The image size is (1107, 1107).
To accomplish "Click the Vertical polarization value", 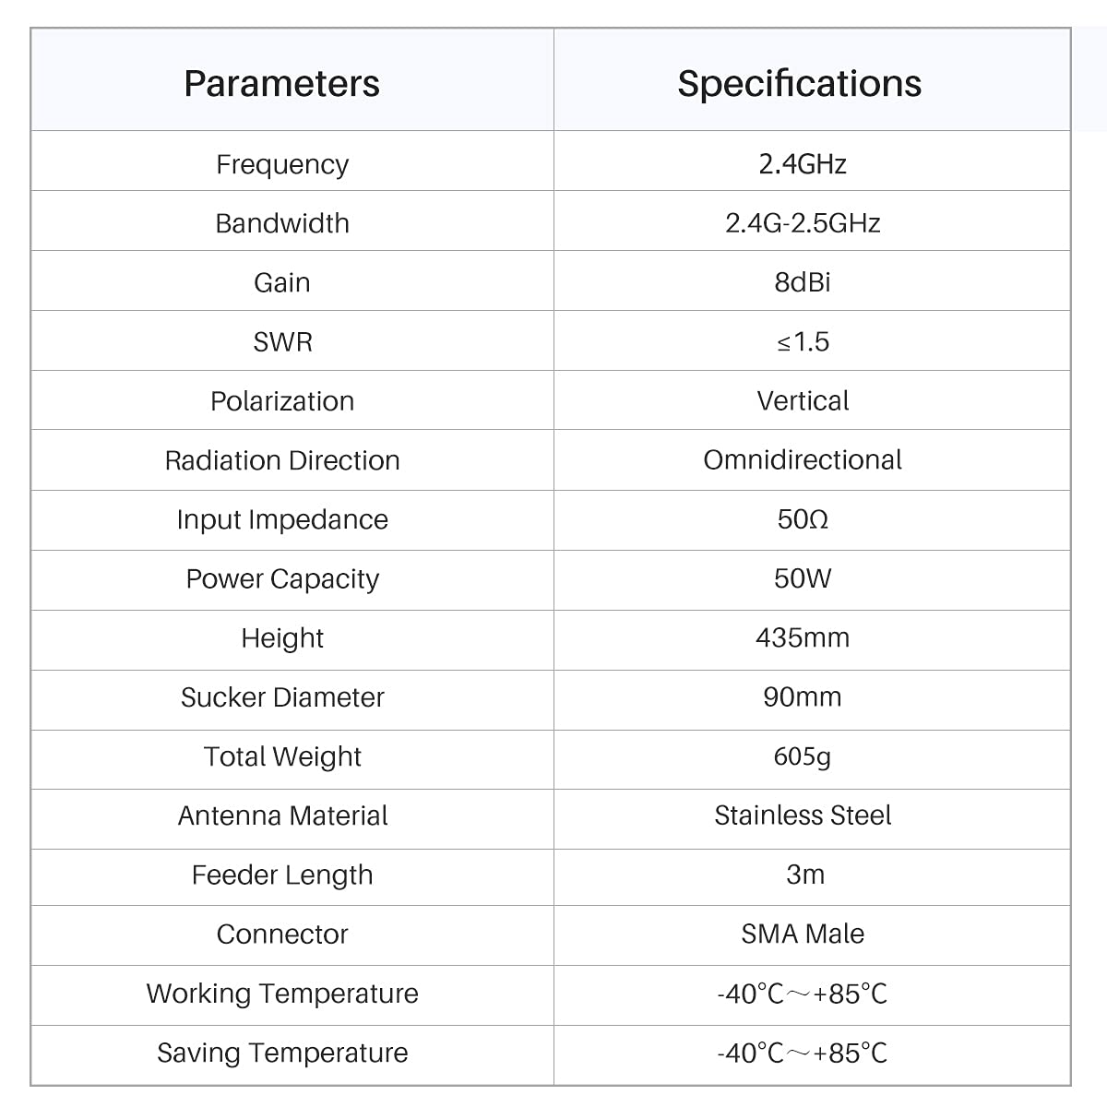I will tap(803, 400).
